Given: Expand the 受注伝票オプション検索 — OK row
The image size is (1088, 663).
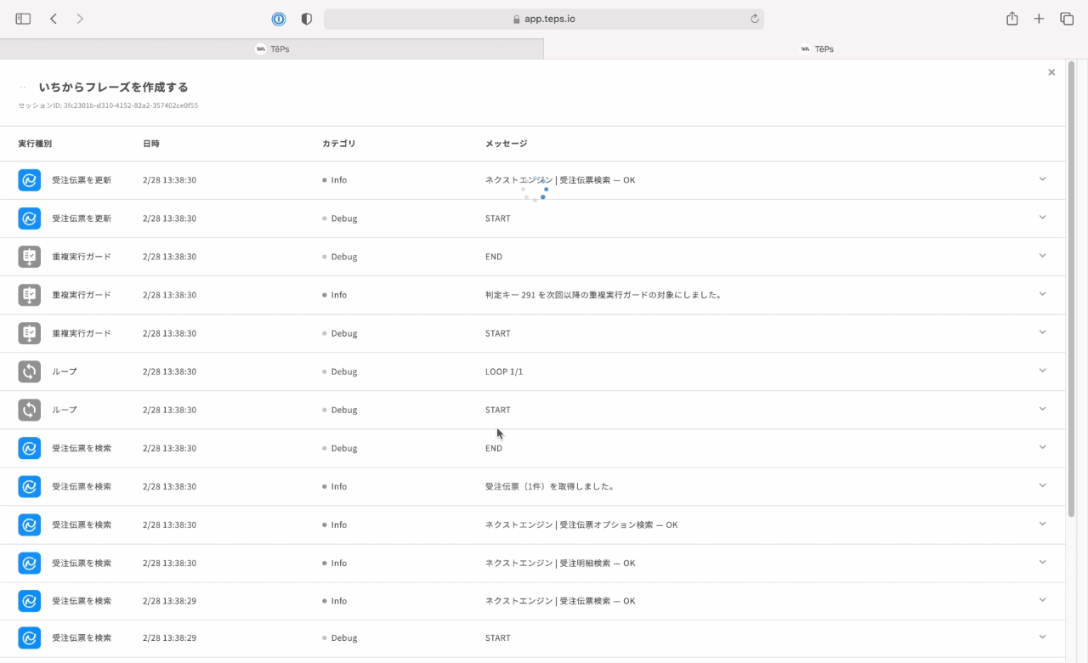Looking at the screenshot, I should (x=1043, y=524).
